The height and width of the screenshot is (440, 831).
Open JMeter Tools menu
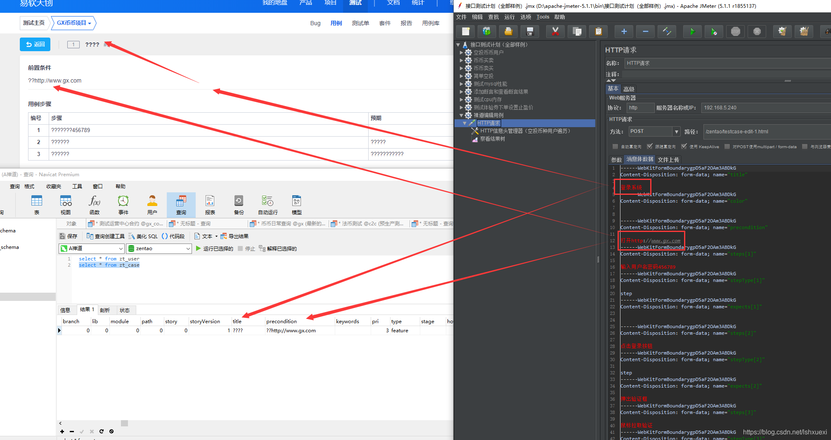(543, 17)
